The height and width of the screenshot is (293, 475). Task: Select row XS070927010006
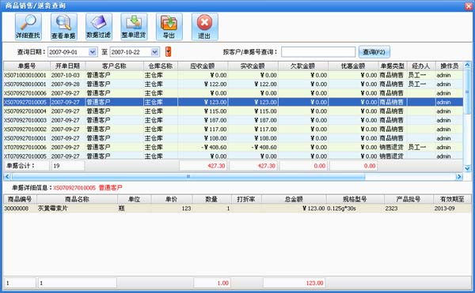pos(233,93)
